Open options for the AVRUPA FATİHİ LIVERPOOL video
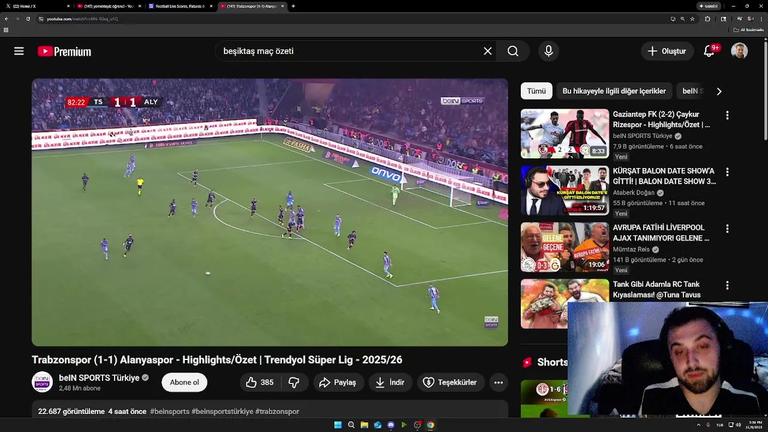The width and height of the screenshot is (768, 432). [727, 229]
